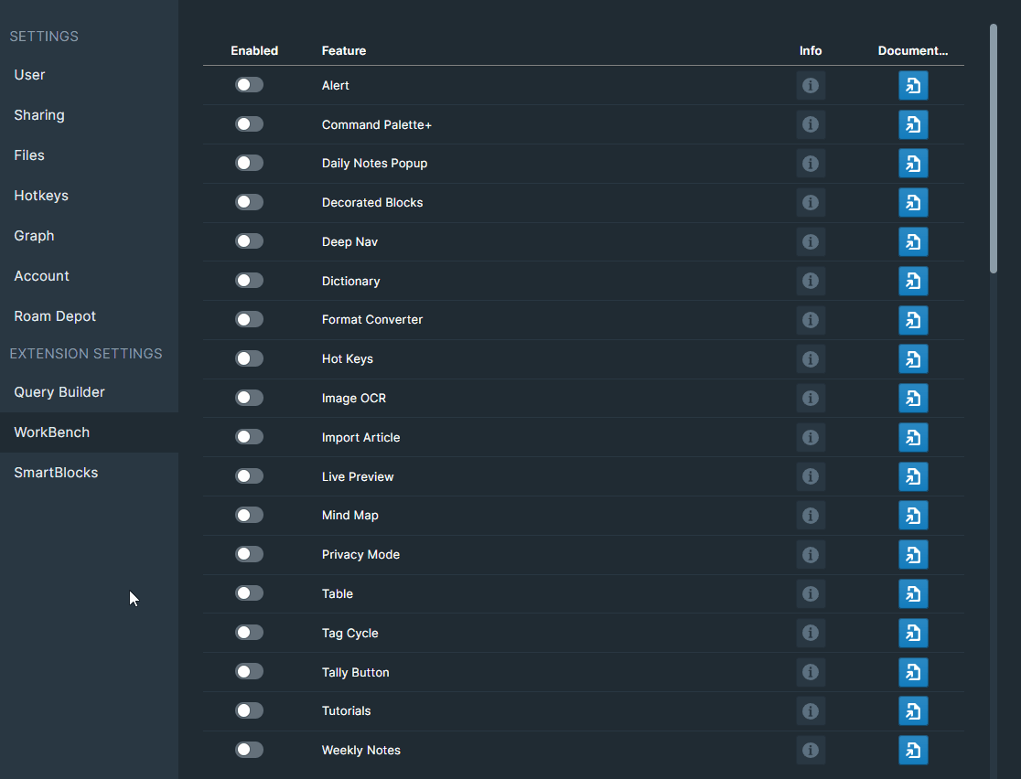Image resolution: width=1021 pixels, height=779 pixels.
Task: Select Query Builder in extension settings
Action: pyautogui.click(x=59, y=392)
